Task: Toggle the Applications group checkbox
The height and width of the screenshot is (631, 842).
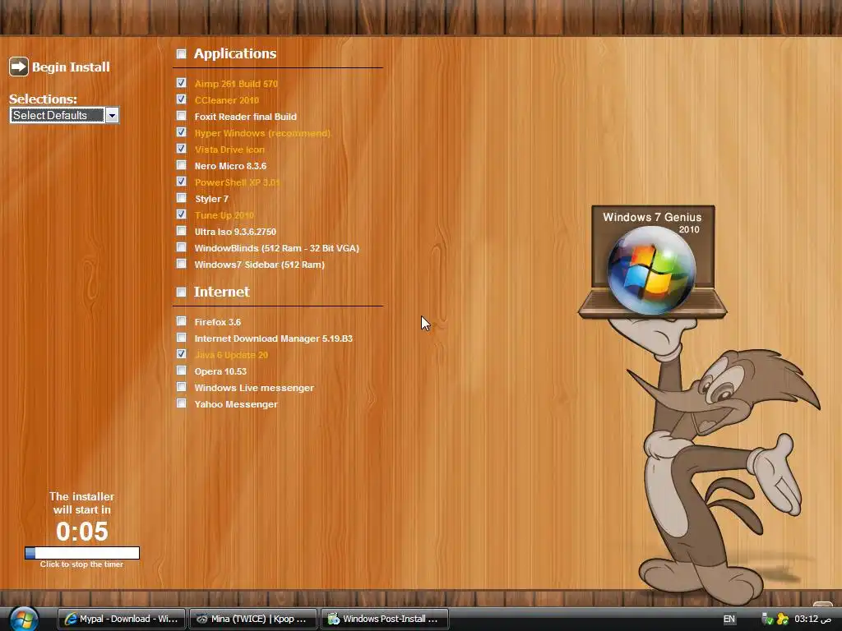Action: point(182,53)
